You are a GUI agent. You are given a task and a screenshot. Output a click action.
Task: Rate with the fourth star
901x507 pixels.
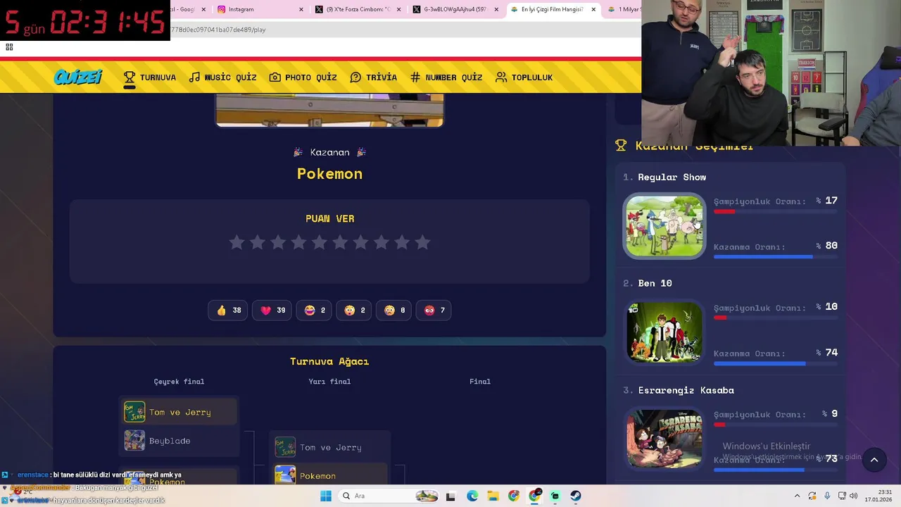298,242
